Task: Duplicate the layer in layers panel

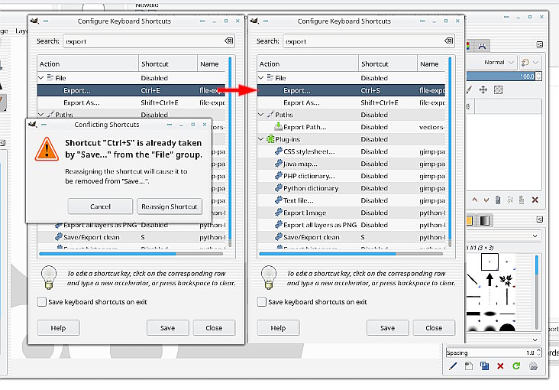Action: pos(498,200)
